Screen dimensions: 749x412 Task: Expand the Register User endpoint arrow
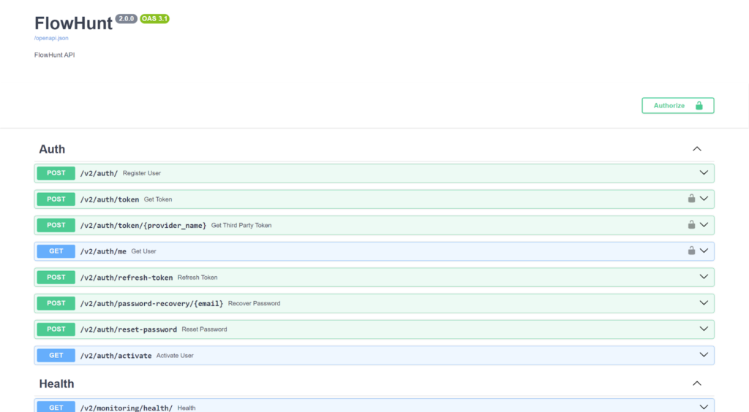pos(704,172)
